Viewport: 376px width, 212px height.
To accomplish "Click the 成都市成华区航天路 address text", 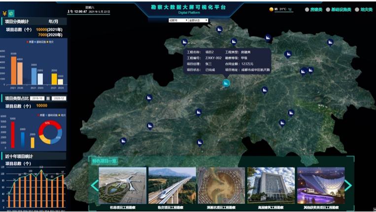I will pyautogui.click(x=255, y=70).
